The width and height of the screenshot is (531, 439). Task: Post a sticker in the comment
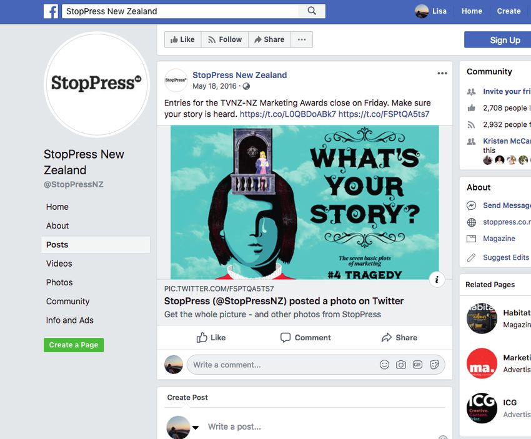coord(434,365)
